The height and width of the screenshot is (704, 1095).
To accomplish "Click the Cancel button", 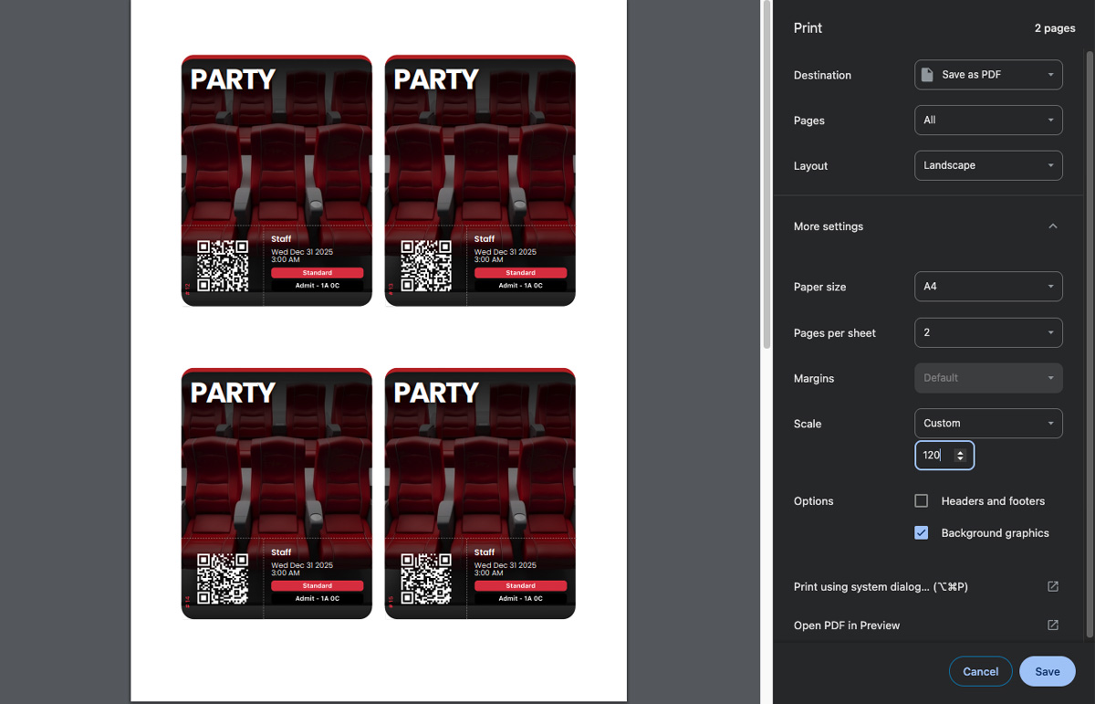I will [x=980, y=671].
